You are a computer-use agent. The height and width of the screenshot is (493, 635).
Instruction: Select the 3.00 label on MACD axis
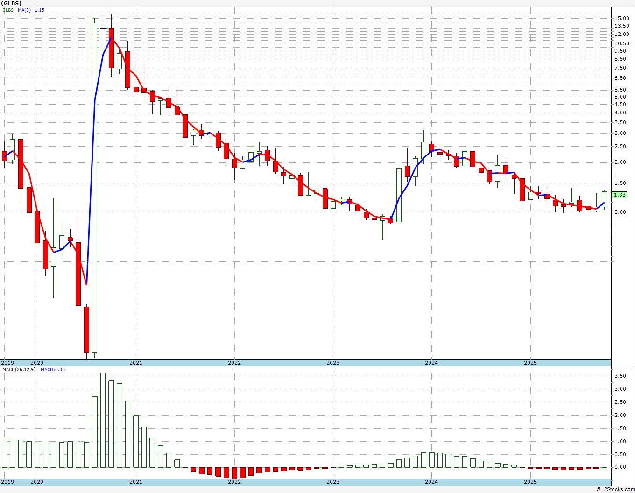[620, 389]
